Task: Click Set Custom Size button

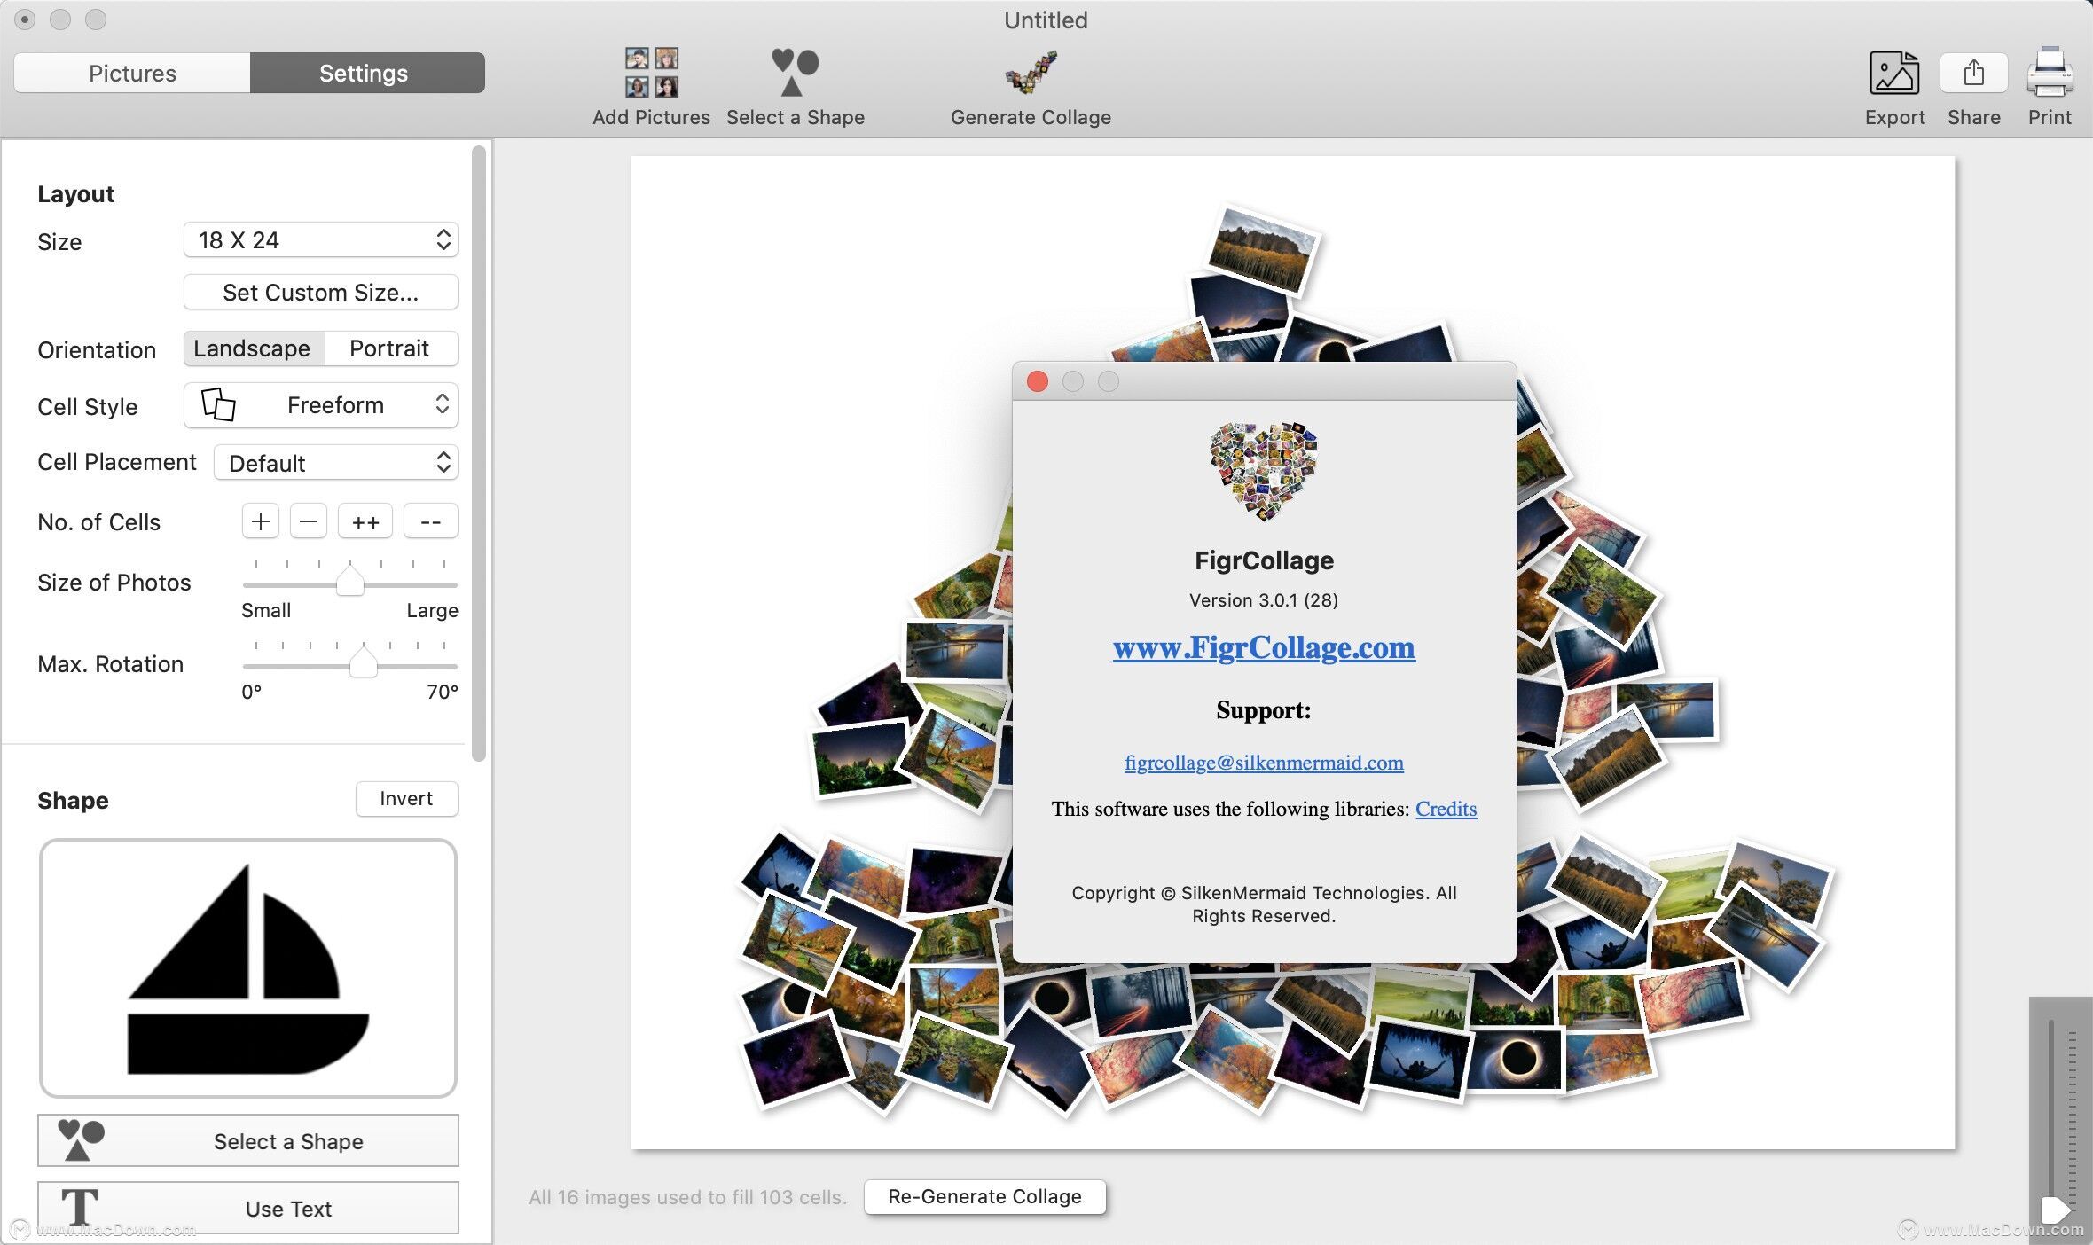Action: [x=320, y=293]
